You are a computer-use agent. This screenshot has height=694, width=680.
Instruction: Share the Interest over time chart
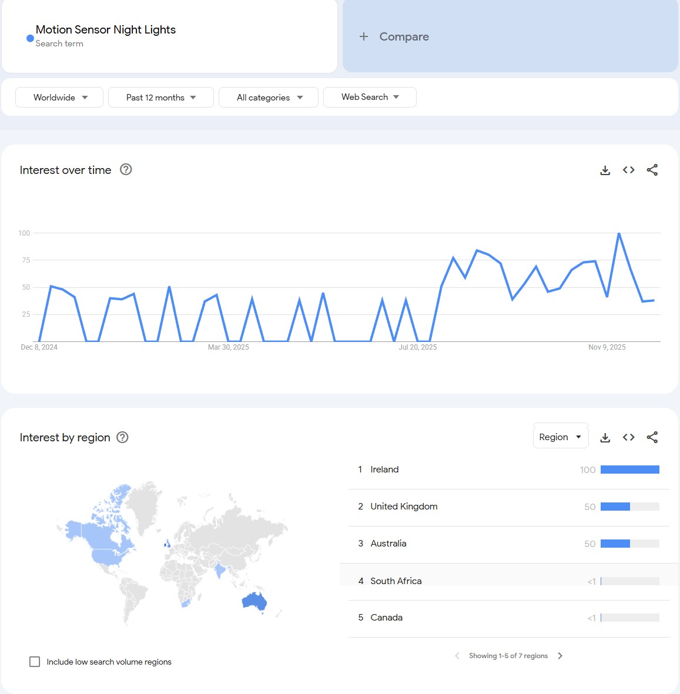652,170
